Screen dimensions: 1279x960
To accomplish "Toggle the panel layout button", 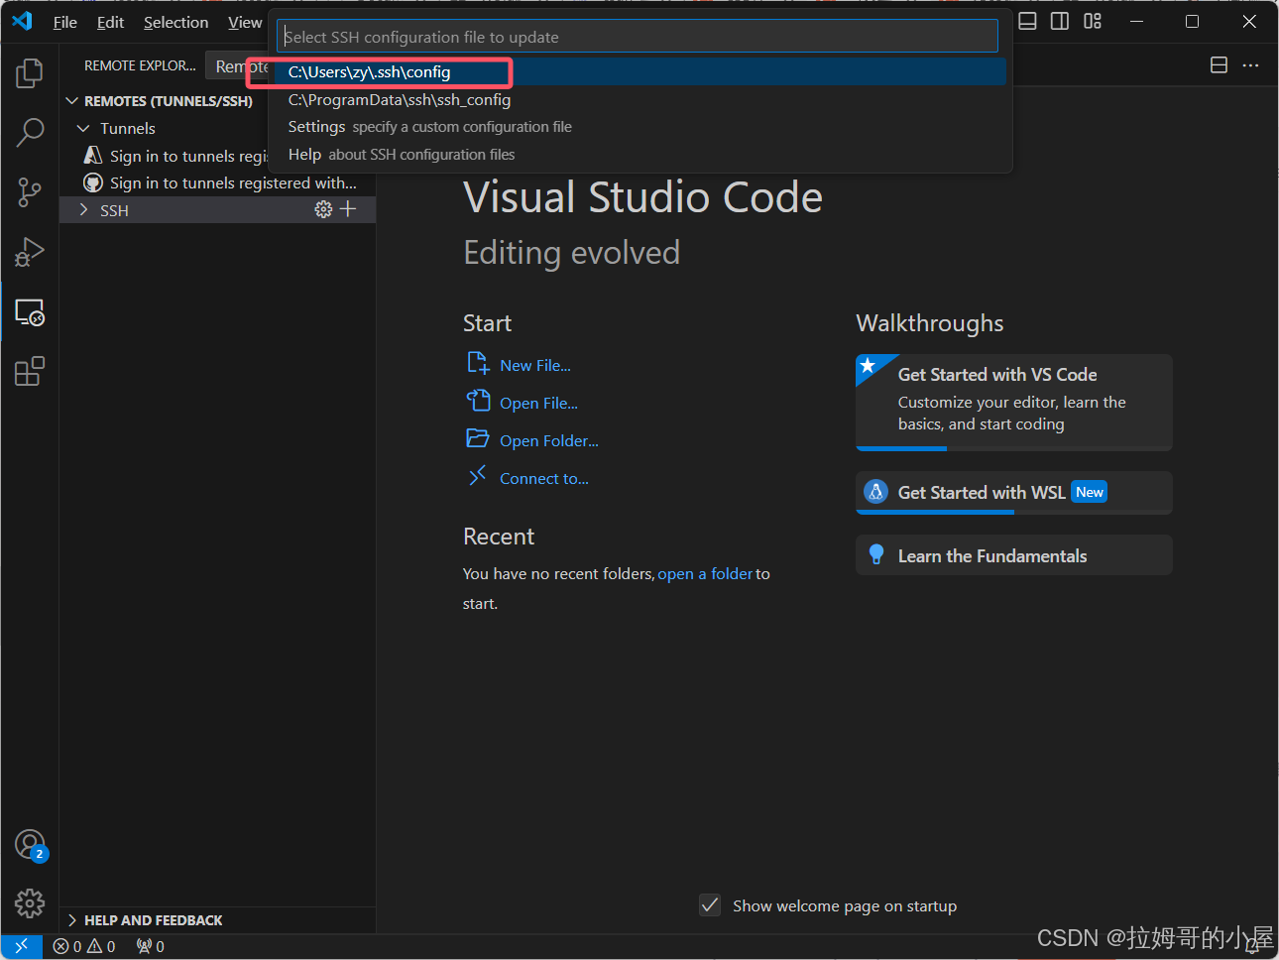I will (1027, 21).
